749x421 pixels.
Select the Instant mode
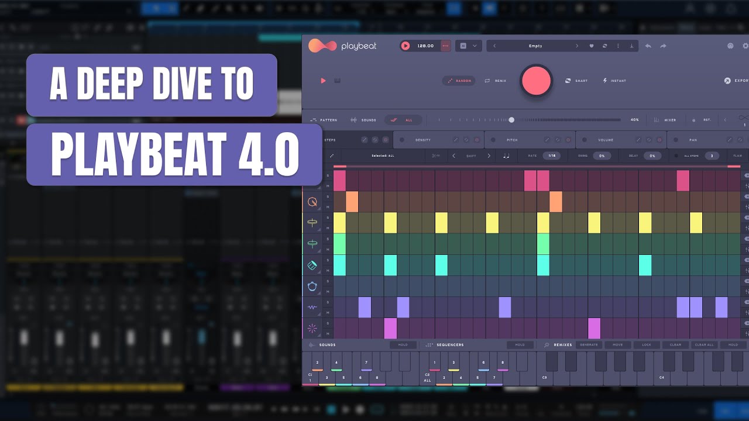[614, 81]
